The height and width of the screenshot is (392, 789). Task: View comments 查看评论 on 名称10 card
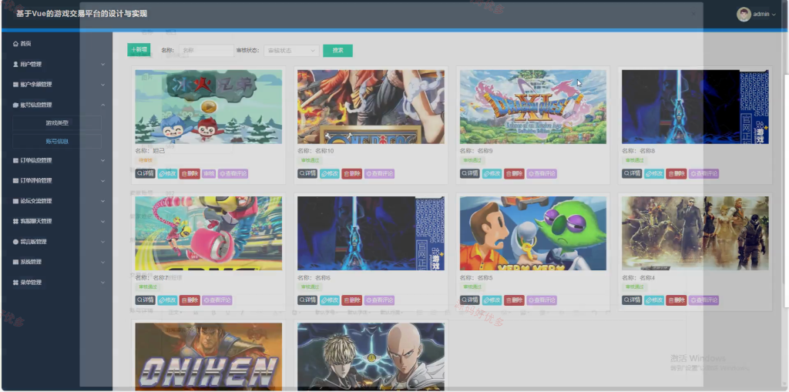click(379, 173)
